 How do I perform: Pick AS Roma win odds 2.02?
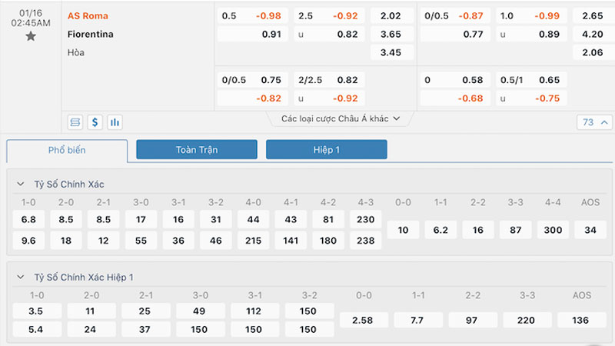tap(391, 15)
